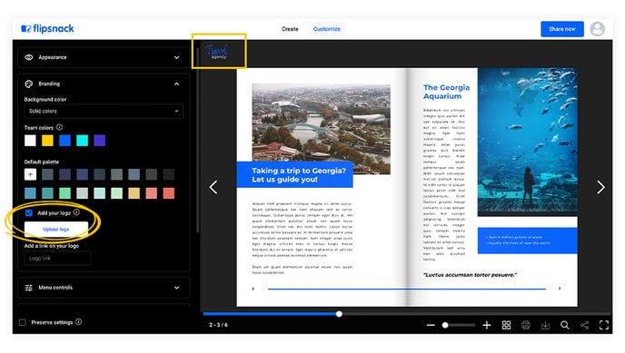Click the Logo link input field
This screenshot has height=353, width=625.
(x=57, y=259)
